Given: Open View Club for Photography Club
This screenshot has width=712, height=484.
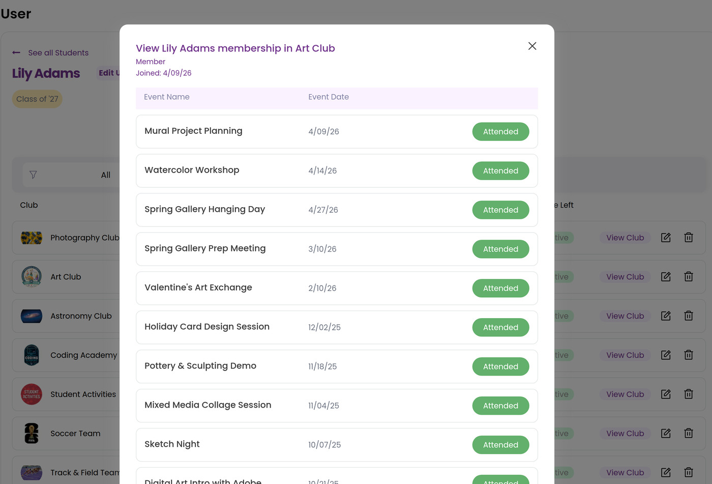Looking at the screenshot, I should tap(625, 237).
